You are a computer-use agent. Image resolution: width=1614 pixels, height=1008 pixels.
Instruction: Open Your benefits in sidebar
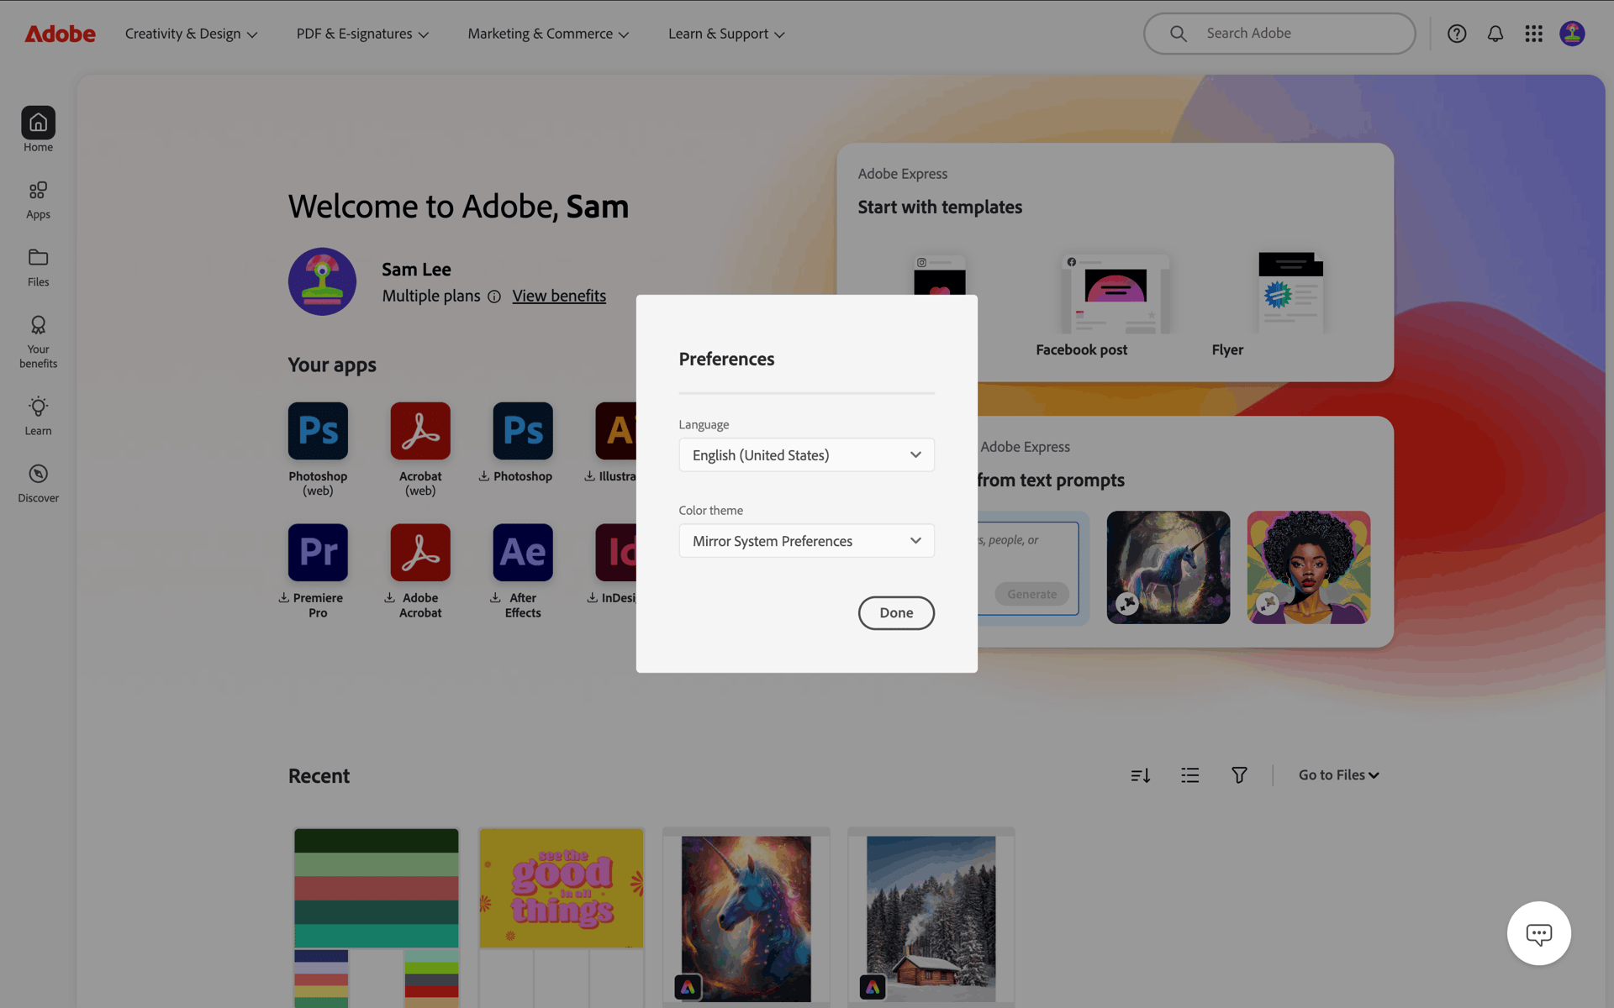coord(38,342)
